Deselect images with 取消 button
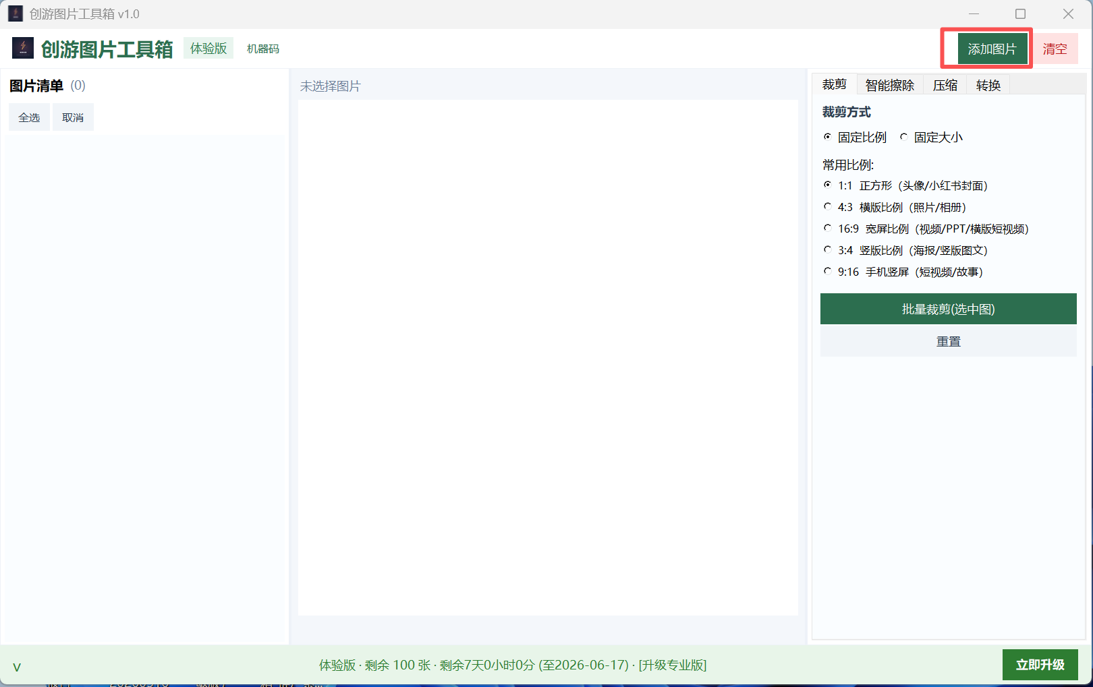Screen dimensions: 1093x687 (x=73, y=117)
